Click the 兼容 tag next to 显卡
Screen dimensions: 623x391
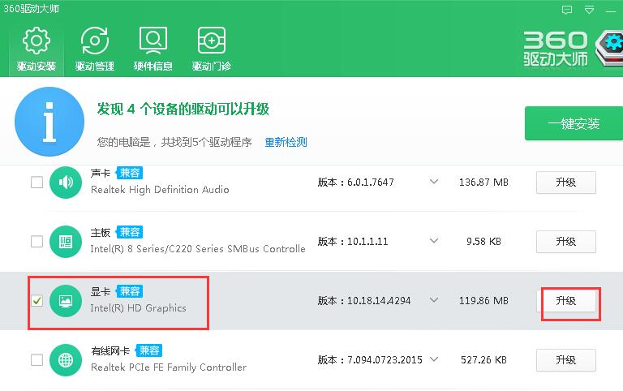(x=130, y=291)
